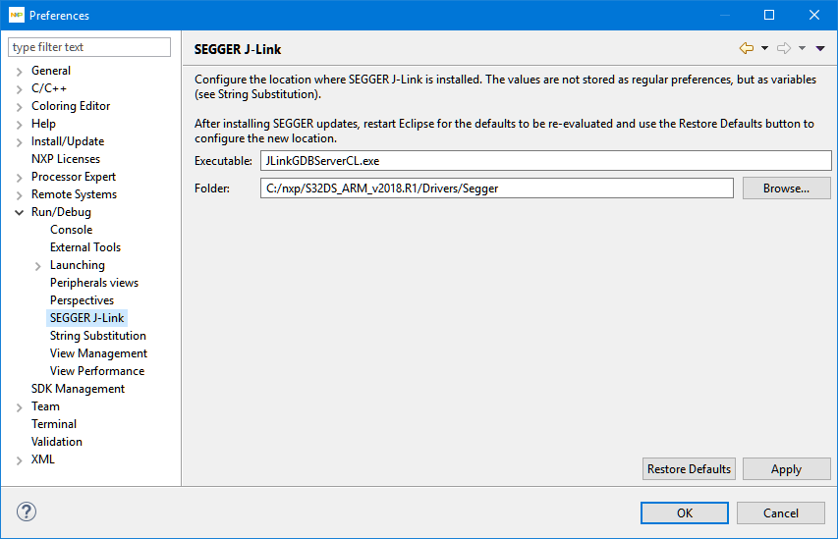Open the preferences view menu triangle
Screen dimensions: 838x539
(x=820, y=48)
